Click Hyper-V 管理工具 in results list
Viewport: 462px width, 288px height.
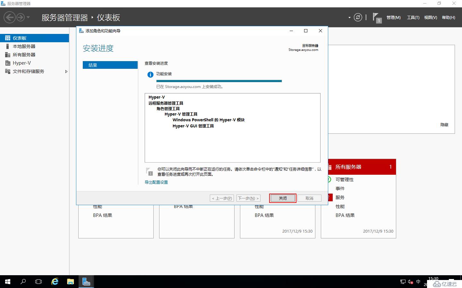181,114
